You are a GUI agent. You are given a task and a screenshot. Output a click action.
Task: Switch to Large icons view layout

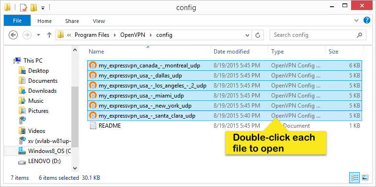pos(365,177)
